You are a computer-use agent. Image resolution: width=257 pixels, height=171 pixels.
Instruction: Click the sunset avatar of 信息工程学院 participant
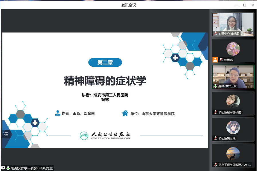click(233, 154)
